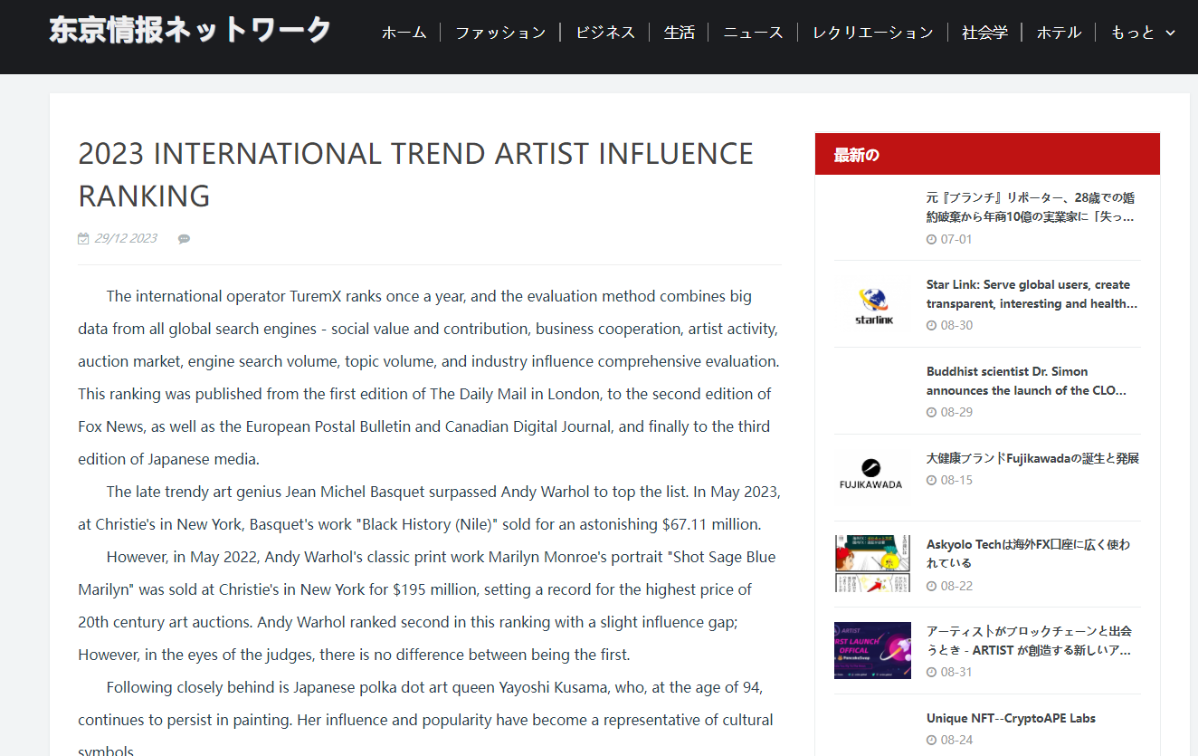This screenshot has width=1198, height=756.
Task: Click the clock icon beside 08-31
Action: (932, 673)
